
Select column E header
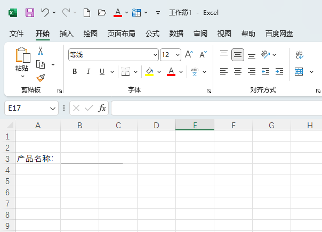pyautogui.click(x=195, y=125)
